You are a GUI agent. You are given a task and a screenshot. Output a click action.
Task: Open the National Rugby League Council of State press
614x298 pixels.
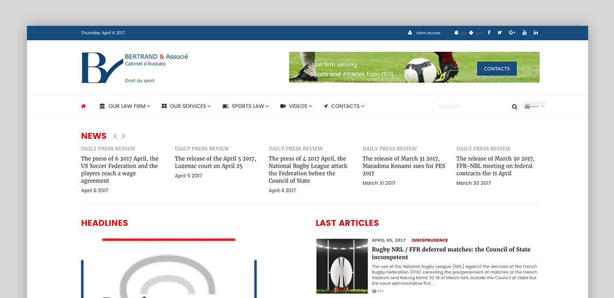coord(308,169)
